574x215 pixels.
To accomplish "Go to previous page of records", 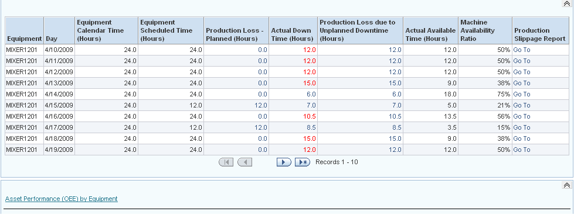I will [244, 162].
